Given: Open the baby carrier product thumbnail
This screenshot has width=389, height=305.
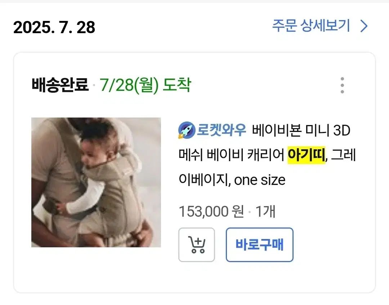Looking at the screenshot, I should tap(96, 182).
